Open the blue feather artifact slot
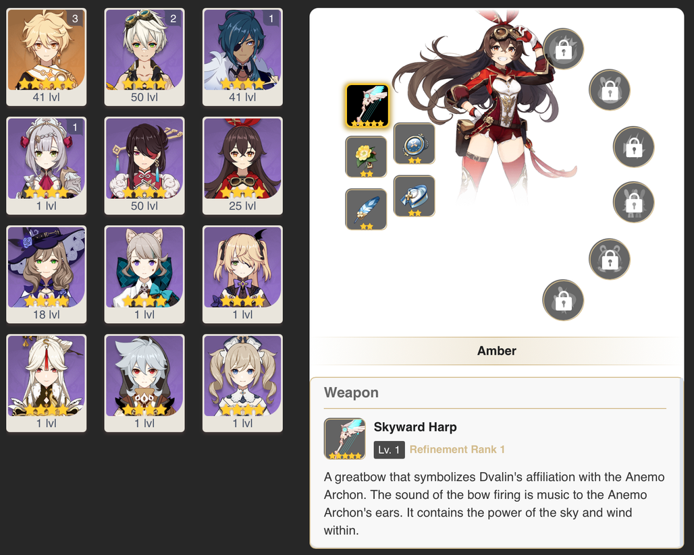Screen dimensions: 694x555 (x=366, y=209)
